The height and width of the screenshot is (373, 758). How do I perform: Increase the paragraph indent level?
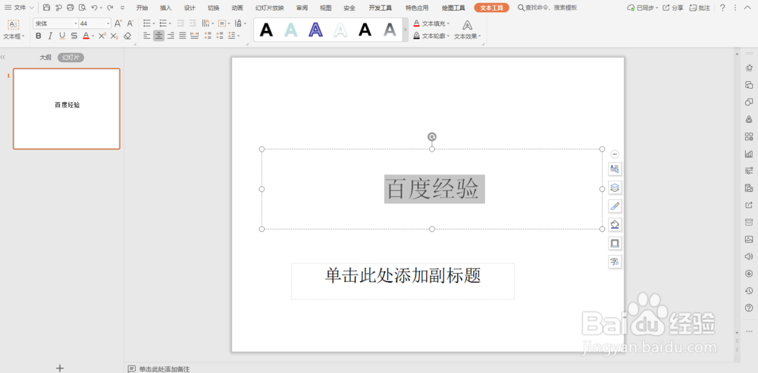pyautogui.click(x=193, y=24)
